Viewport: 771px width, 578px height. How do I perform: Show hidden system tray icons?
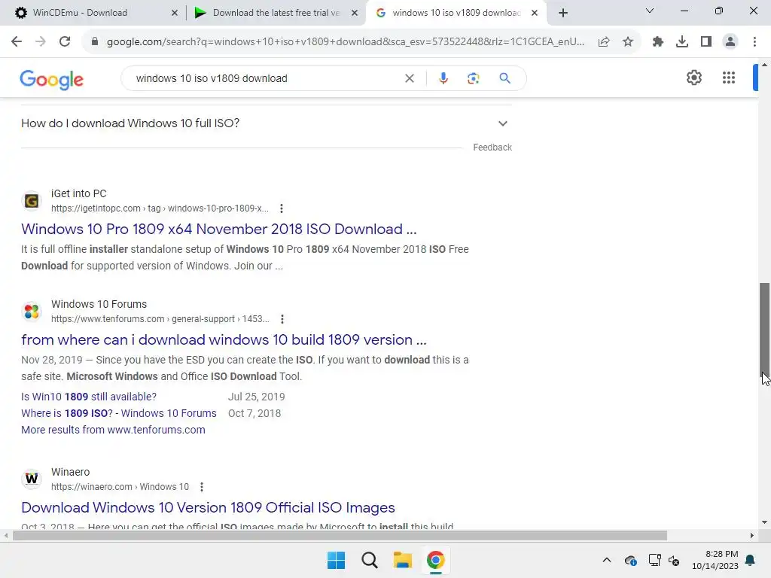[607, 560]
